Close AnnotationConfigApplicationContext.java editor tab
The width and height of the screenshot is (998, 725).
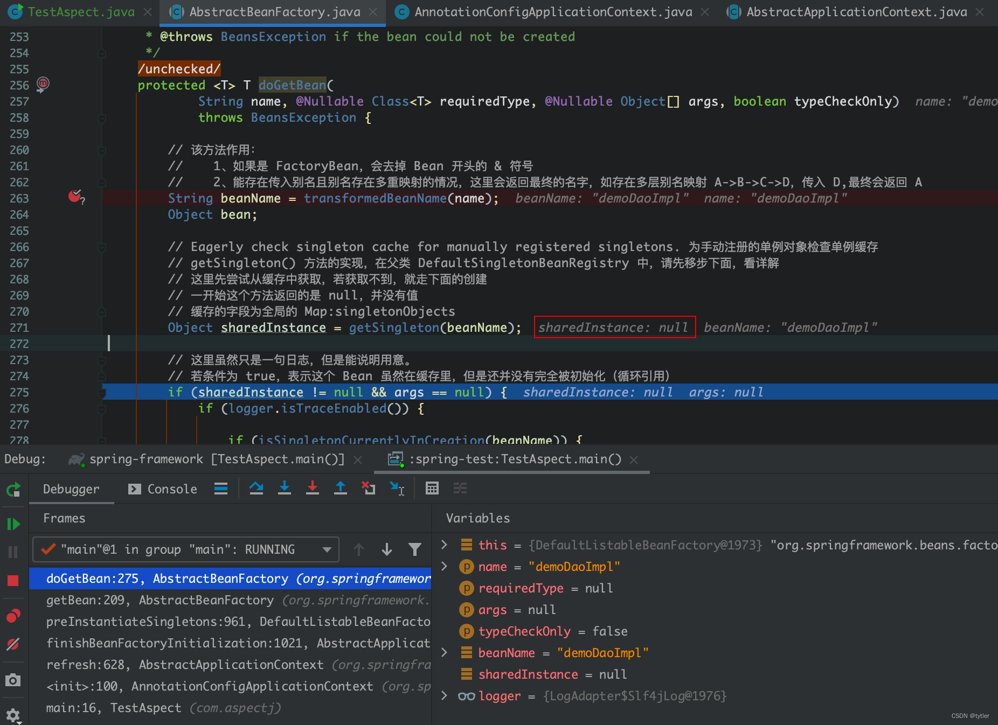[x=705, y=12]
